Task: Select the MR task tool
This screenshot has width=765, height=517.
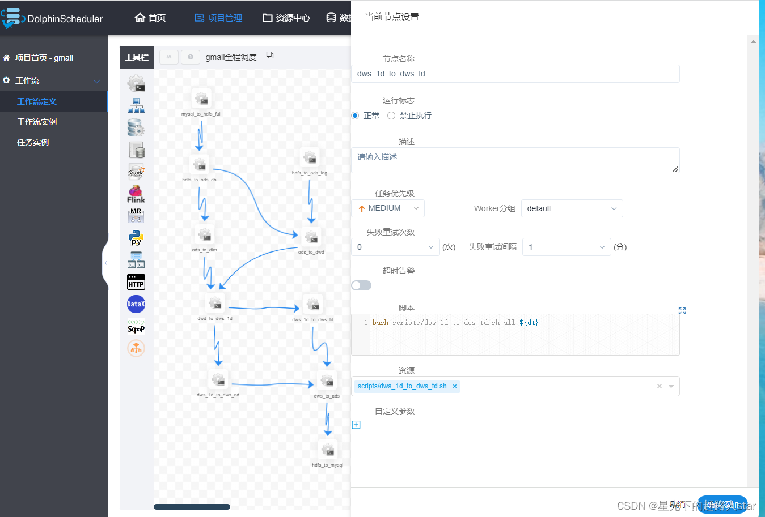Action: click(x=136, y=216)
